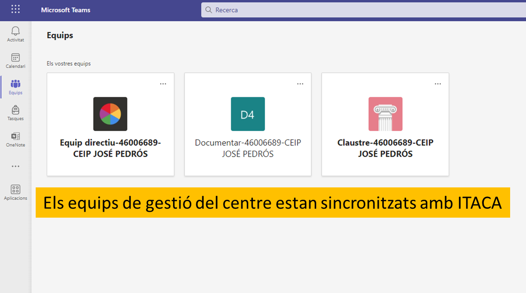
Task: Click the Documentar D4 team avatar
Action: pyautogui.click(x=247, y=114)
